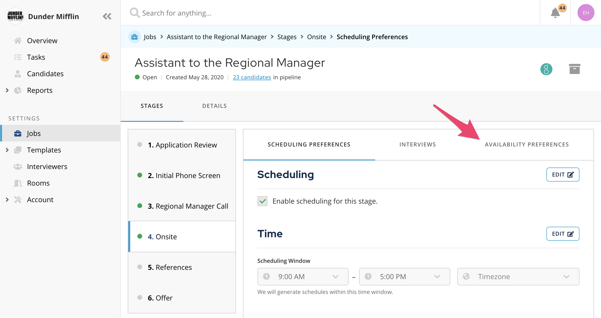Collapse the sidebar with double-chevron icon
601x318 pixels.
point(107,17)
